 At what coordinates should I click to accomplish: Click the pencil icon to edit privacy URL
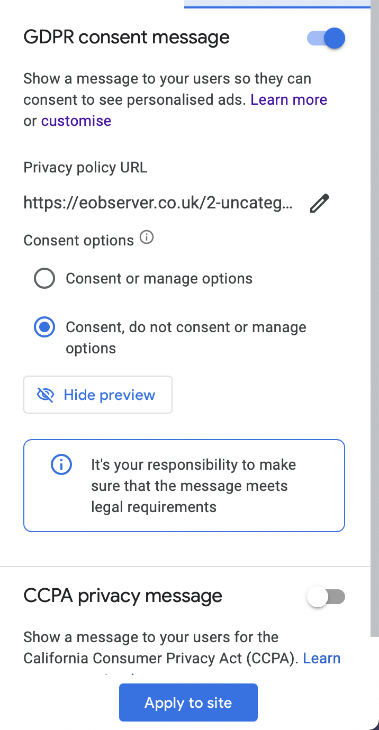(319, 203)
